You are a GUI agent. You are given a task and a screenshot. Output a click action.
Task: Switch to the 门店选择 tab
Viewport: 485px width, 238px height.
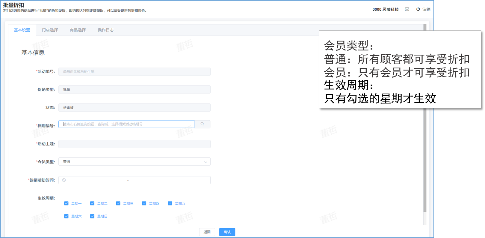(x=50, y=30)
